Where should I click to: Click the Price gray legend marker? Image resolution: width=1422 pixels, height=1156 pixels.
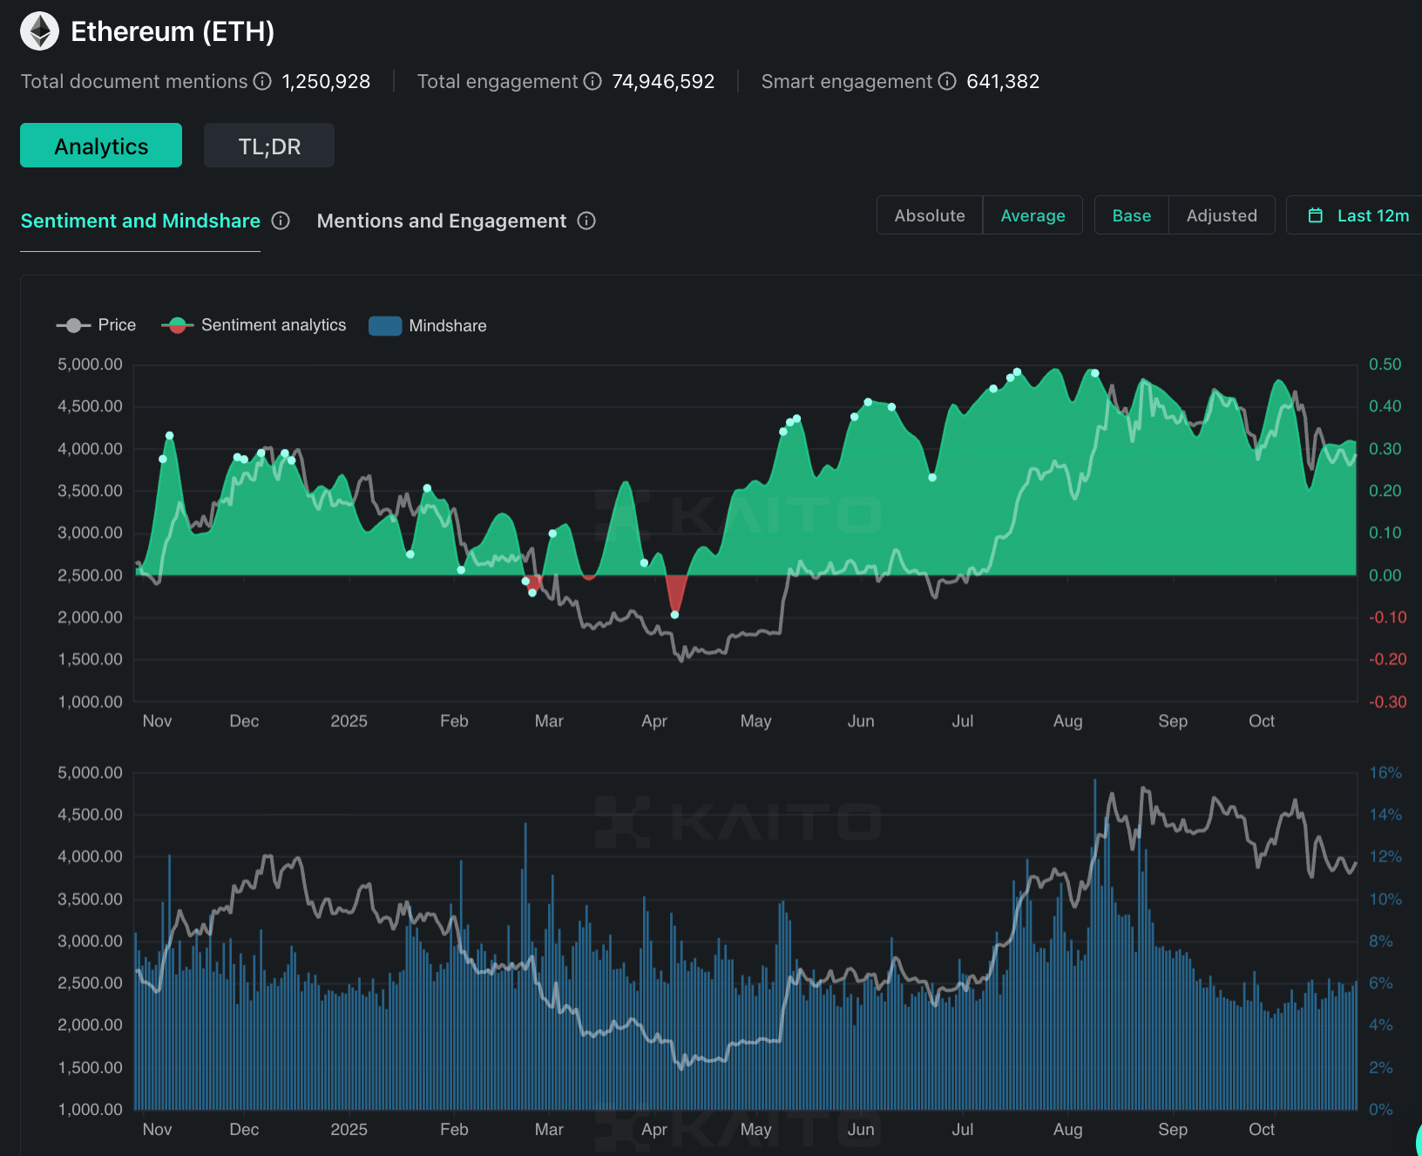73,325
